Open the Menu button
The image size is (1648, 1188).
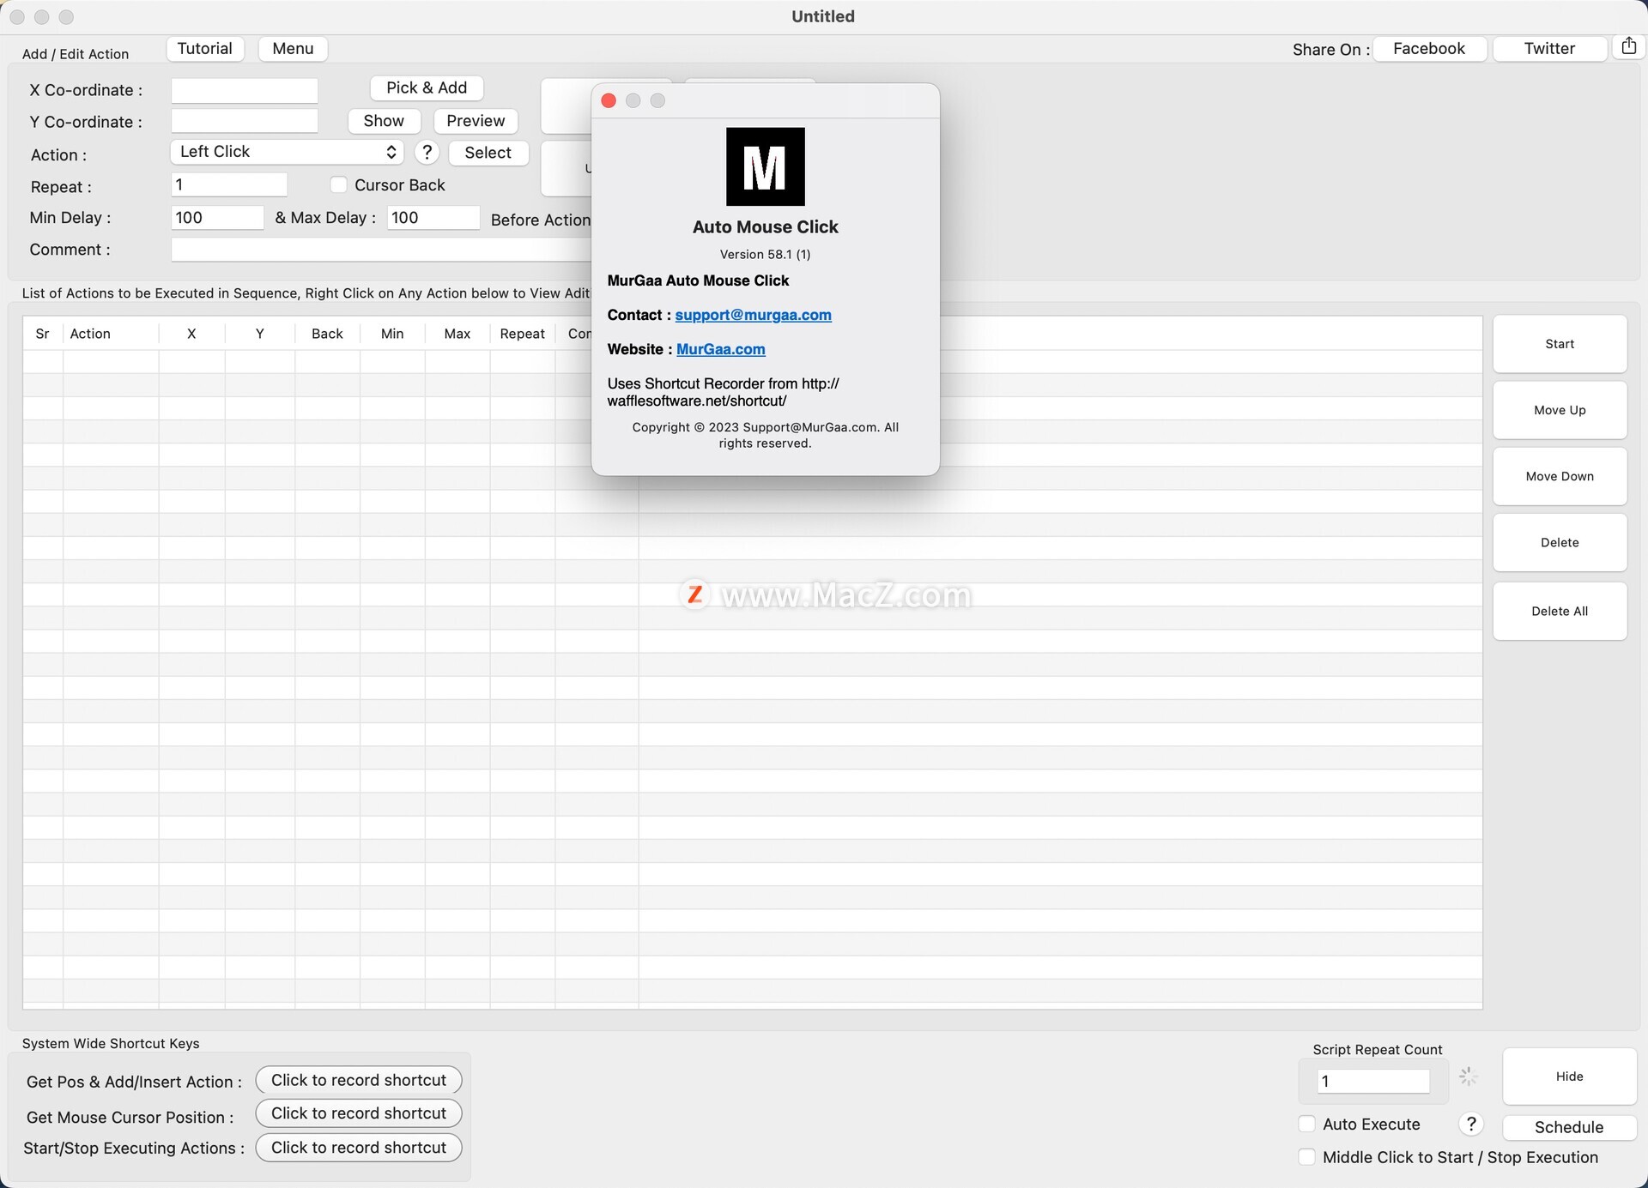293,49
